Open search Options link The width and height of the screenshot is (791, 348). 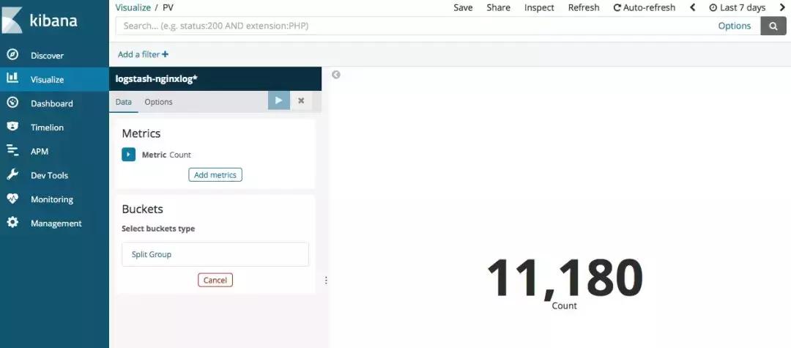pos(735,26)
